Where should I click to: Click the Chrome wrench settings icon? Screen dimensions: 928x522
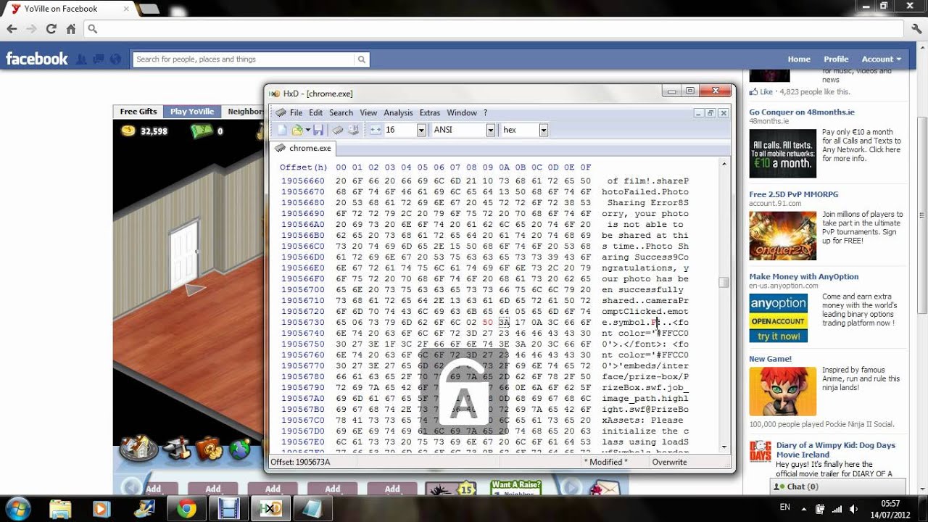pos(916,29)
